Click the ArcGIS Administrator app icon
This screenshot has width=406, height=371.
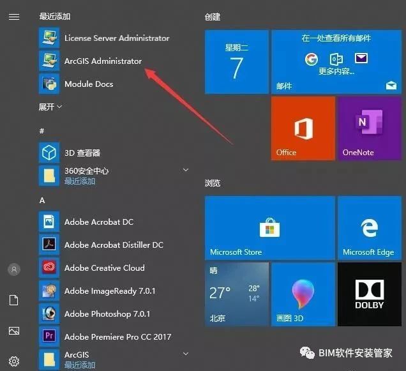tap(49, 61)
